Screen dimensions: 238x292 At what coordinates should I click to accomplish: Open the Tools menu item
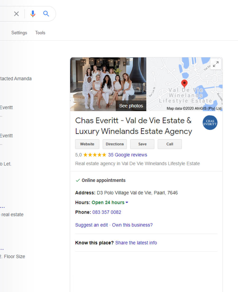click(x=40, y=33)
